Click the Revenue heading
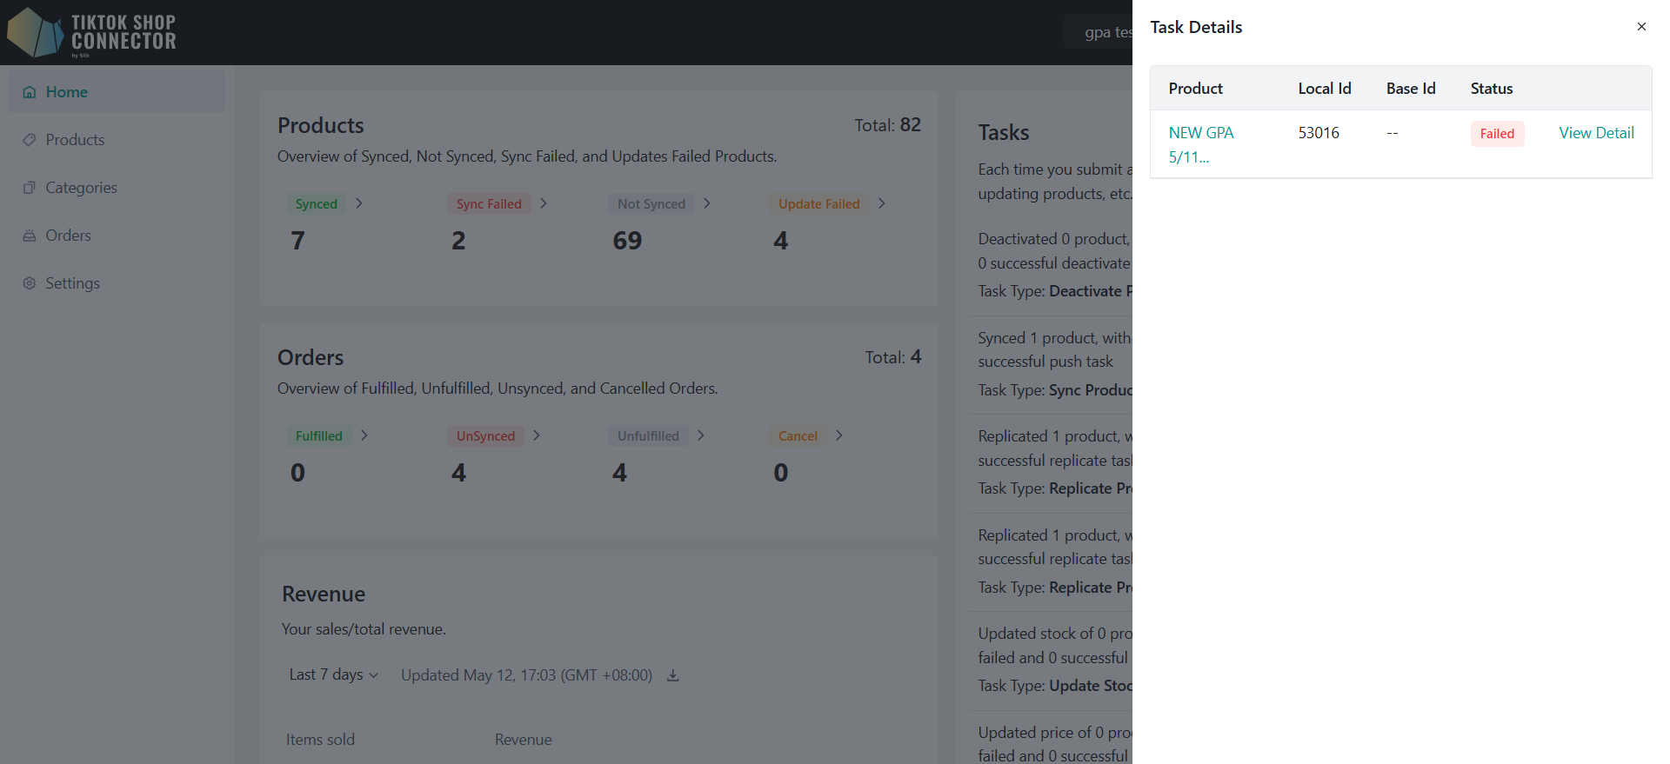The height and width of the screenshot is (764, 1670). (324, 595)
